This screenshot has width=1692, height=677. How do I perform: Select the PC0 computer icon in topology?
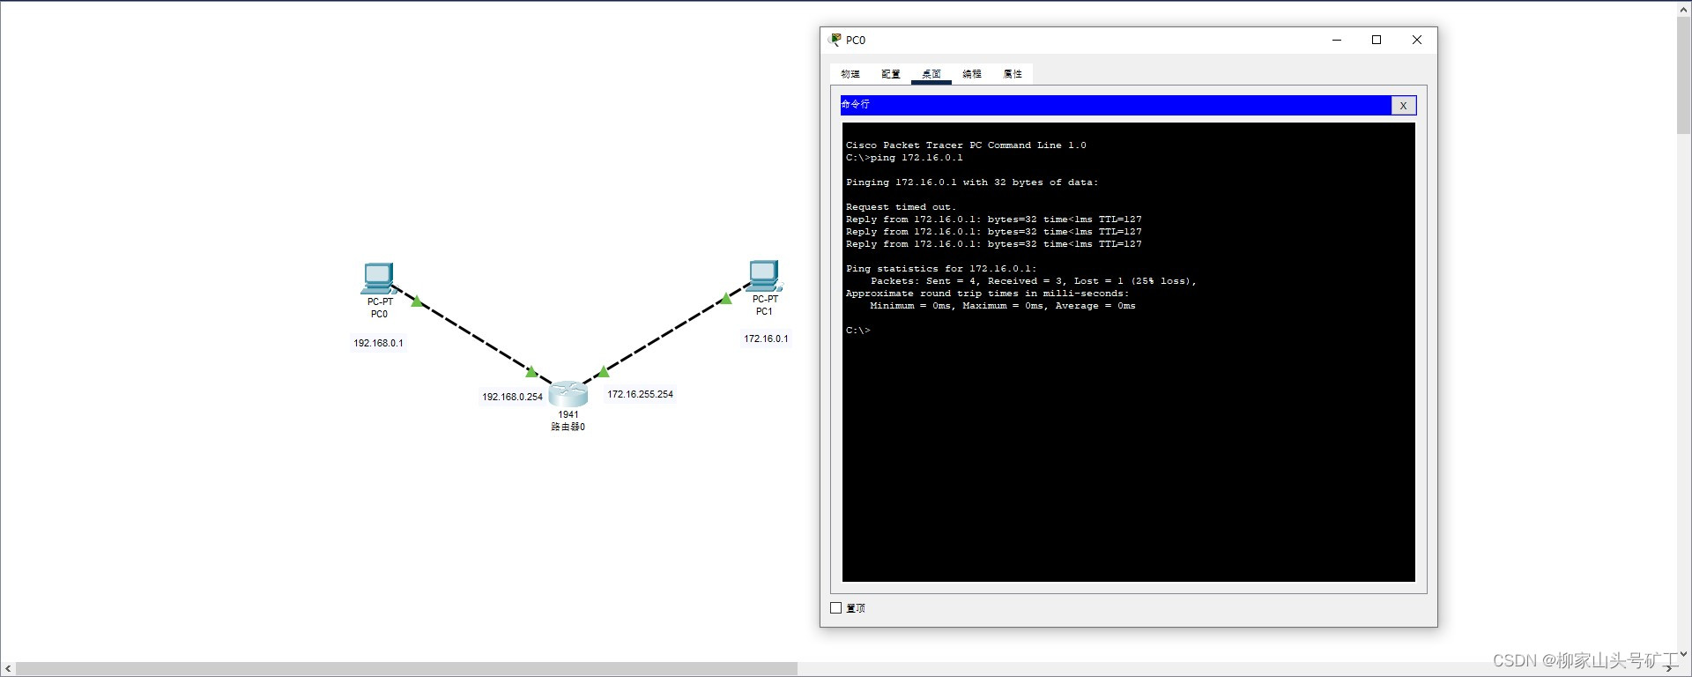click(378, 279)
